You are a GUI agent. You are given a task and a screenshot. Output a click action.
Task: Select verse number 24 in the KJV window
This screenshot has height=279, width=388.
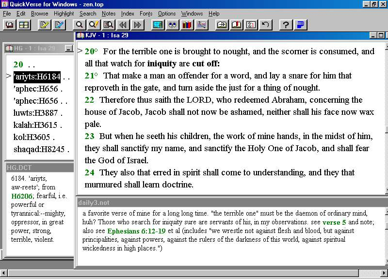[x=90, y=172]
